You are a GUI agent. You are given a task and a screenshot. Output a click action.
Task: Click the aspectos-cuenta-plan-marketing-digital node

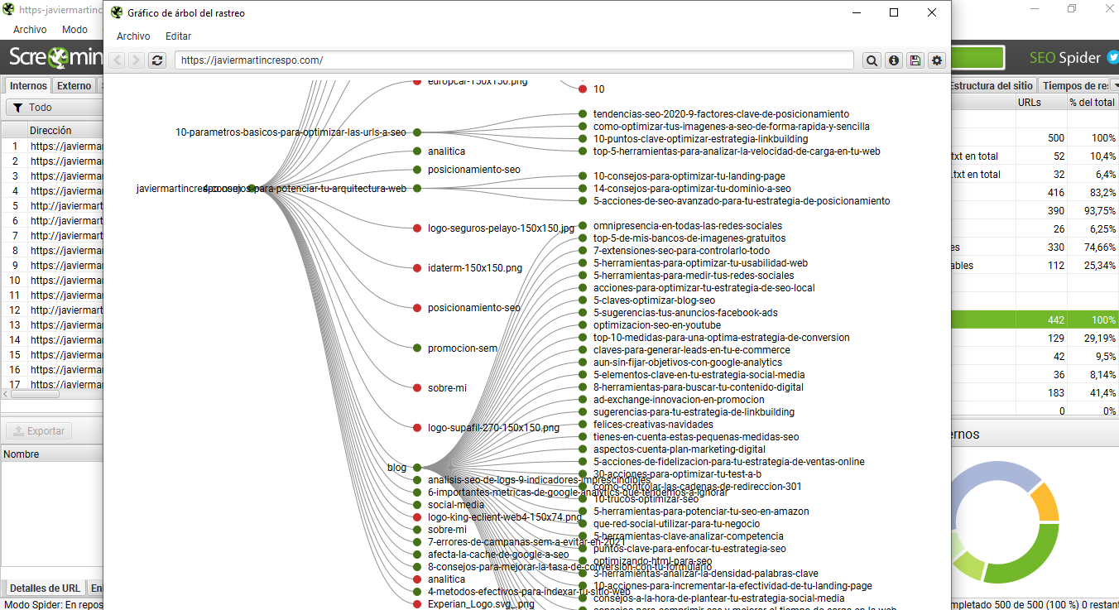pyautogui.click(x=583, y=449)
